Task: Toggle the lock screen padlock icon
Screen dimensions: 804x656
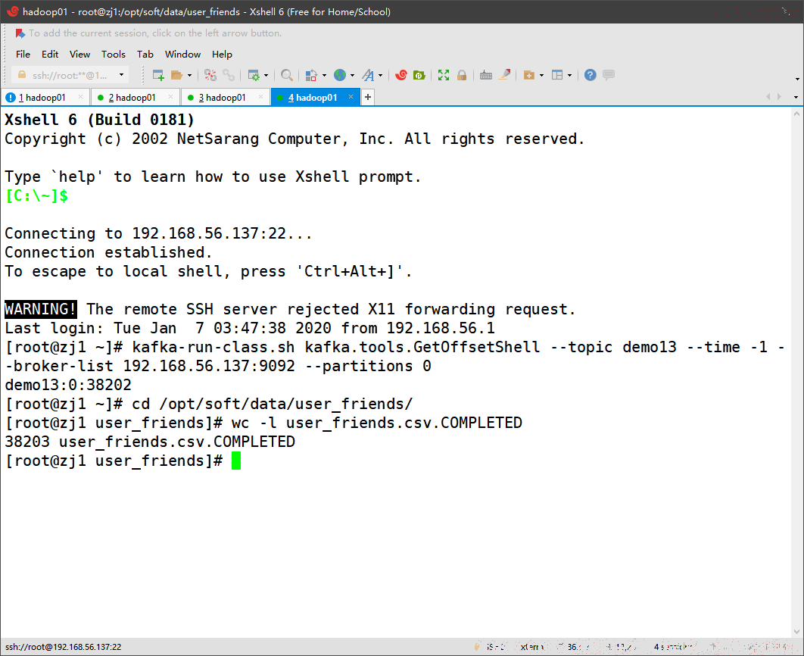Action: 462,76
